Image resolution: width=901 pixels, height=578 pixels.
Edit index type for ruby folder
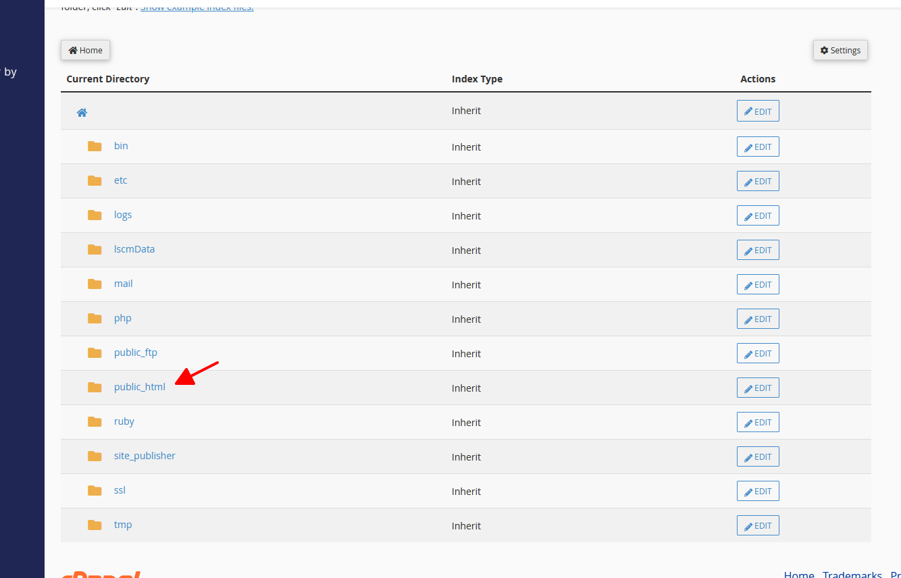(758, 422)
